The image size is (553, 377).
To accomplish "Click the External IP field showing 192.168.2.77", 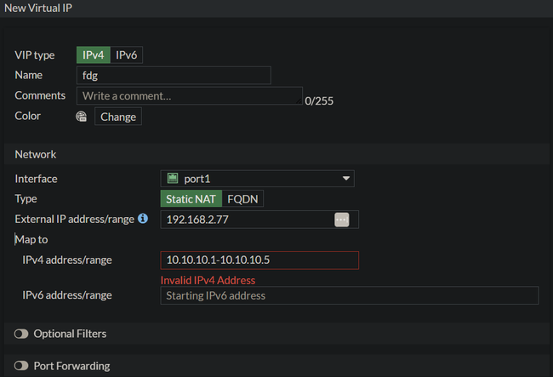I will [x=247, y=220].
